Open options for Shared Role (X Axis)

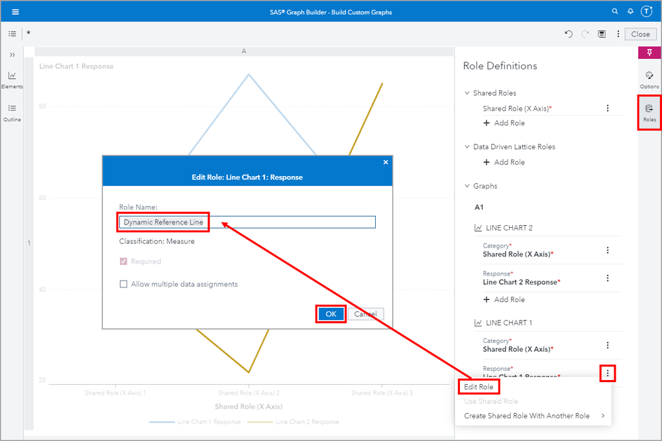point(608,109)
